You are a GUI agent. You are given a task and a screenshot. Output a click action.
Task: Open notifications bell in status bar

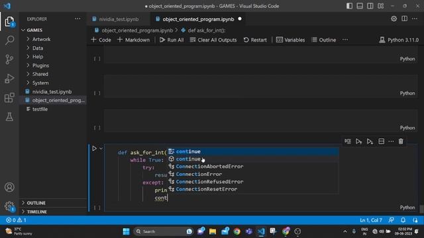[x=403, y=220]
